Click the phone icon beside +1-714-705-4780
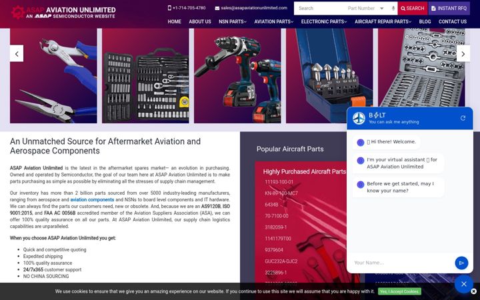This screenshot has width=480, height=300. click(169, 8)
